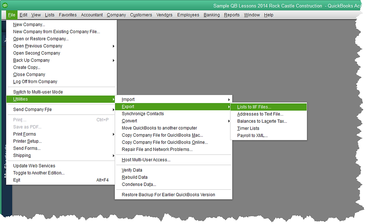This screenshot has height=224, width=366.
Task: Expand the Back Up Company submenu
Action: click(x=61, y=60)
